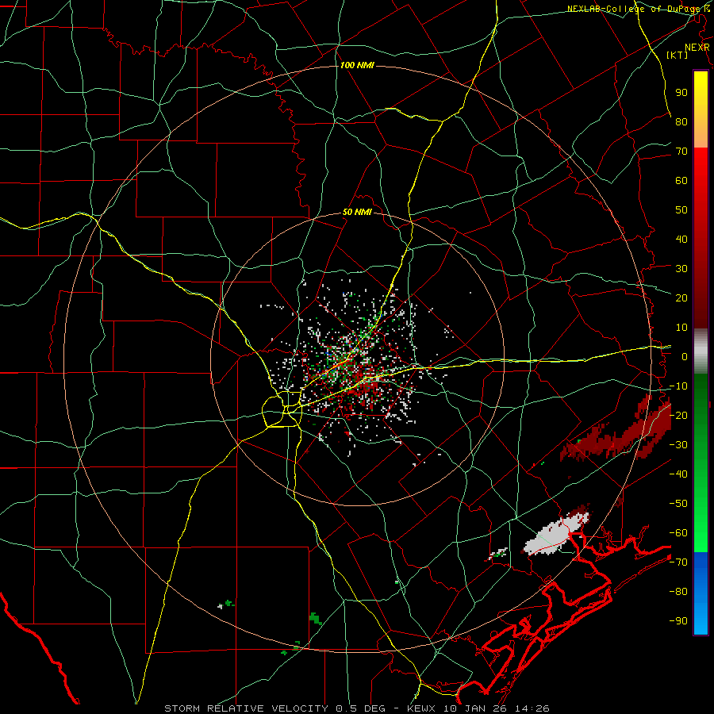Select the positive 70 value on velocity scale

pyautogui.click(x=681, y=152)
